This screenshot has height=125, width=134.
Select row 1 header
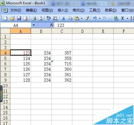coord(5,37)
